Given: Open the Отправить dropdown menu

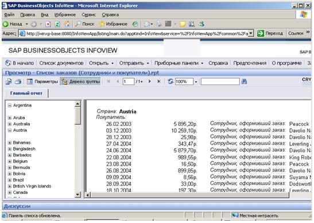Looking at the screenshot, I should [134, 63].
